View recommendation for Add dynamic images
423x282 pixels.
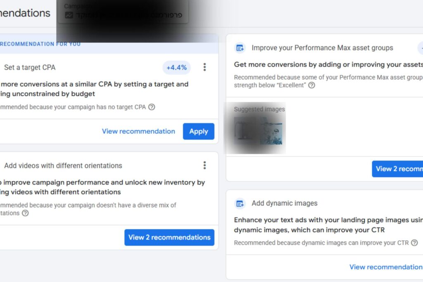[x=386, y=267]
